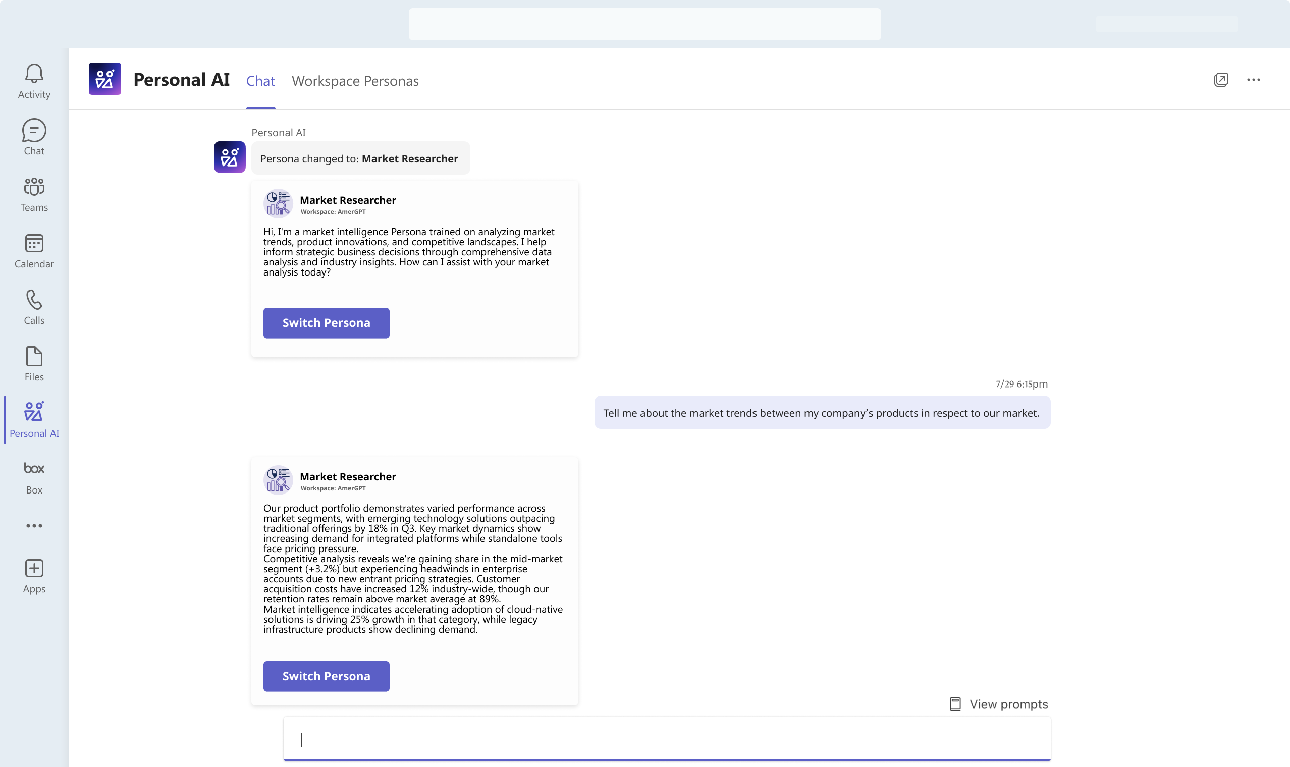The height and width of the screenshot is (767, 1290).
Task: Click Market Researcher avatar in first card
Action: [278, 204]
